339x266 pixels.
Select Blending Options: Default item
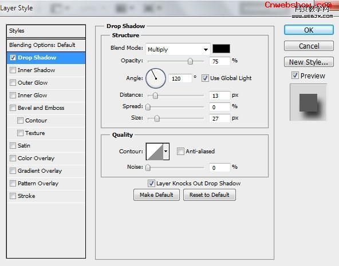(46, 45)
